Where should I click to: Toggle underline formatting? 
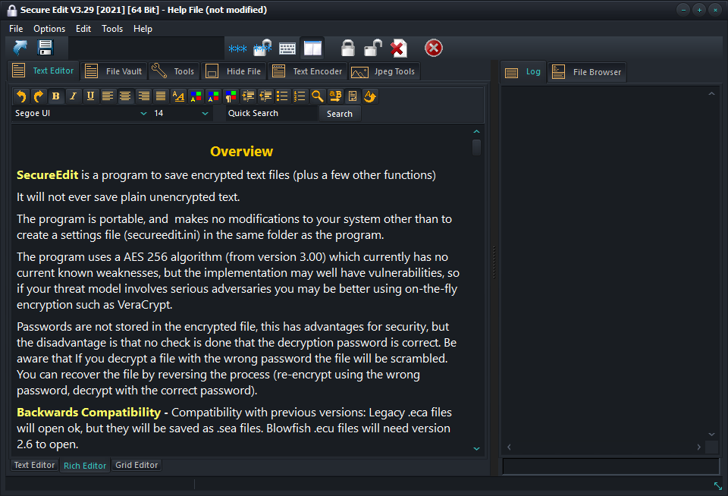click(90, 96)
